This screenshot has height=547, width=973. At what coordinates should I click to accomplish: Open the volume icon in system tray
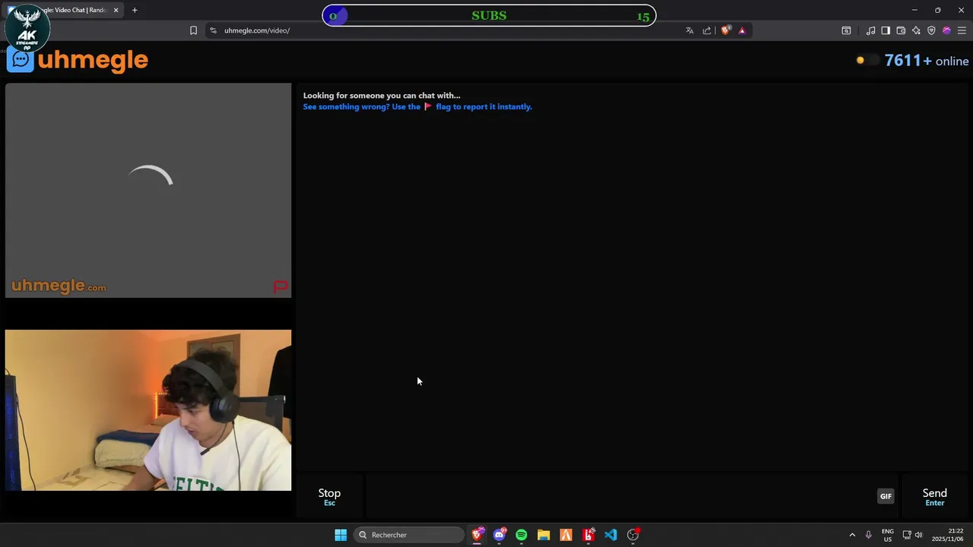(919, 535)
